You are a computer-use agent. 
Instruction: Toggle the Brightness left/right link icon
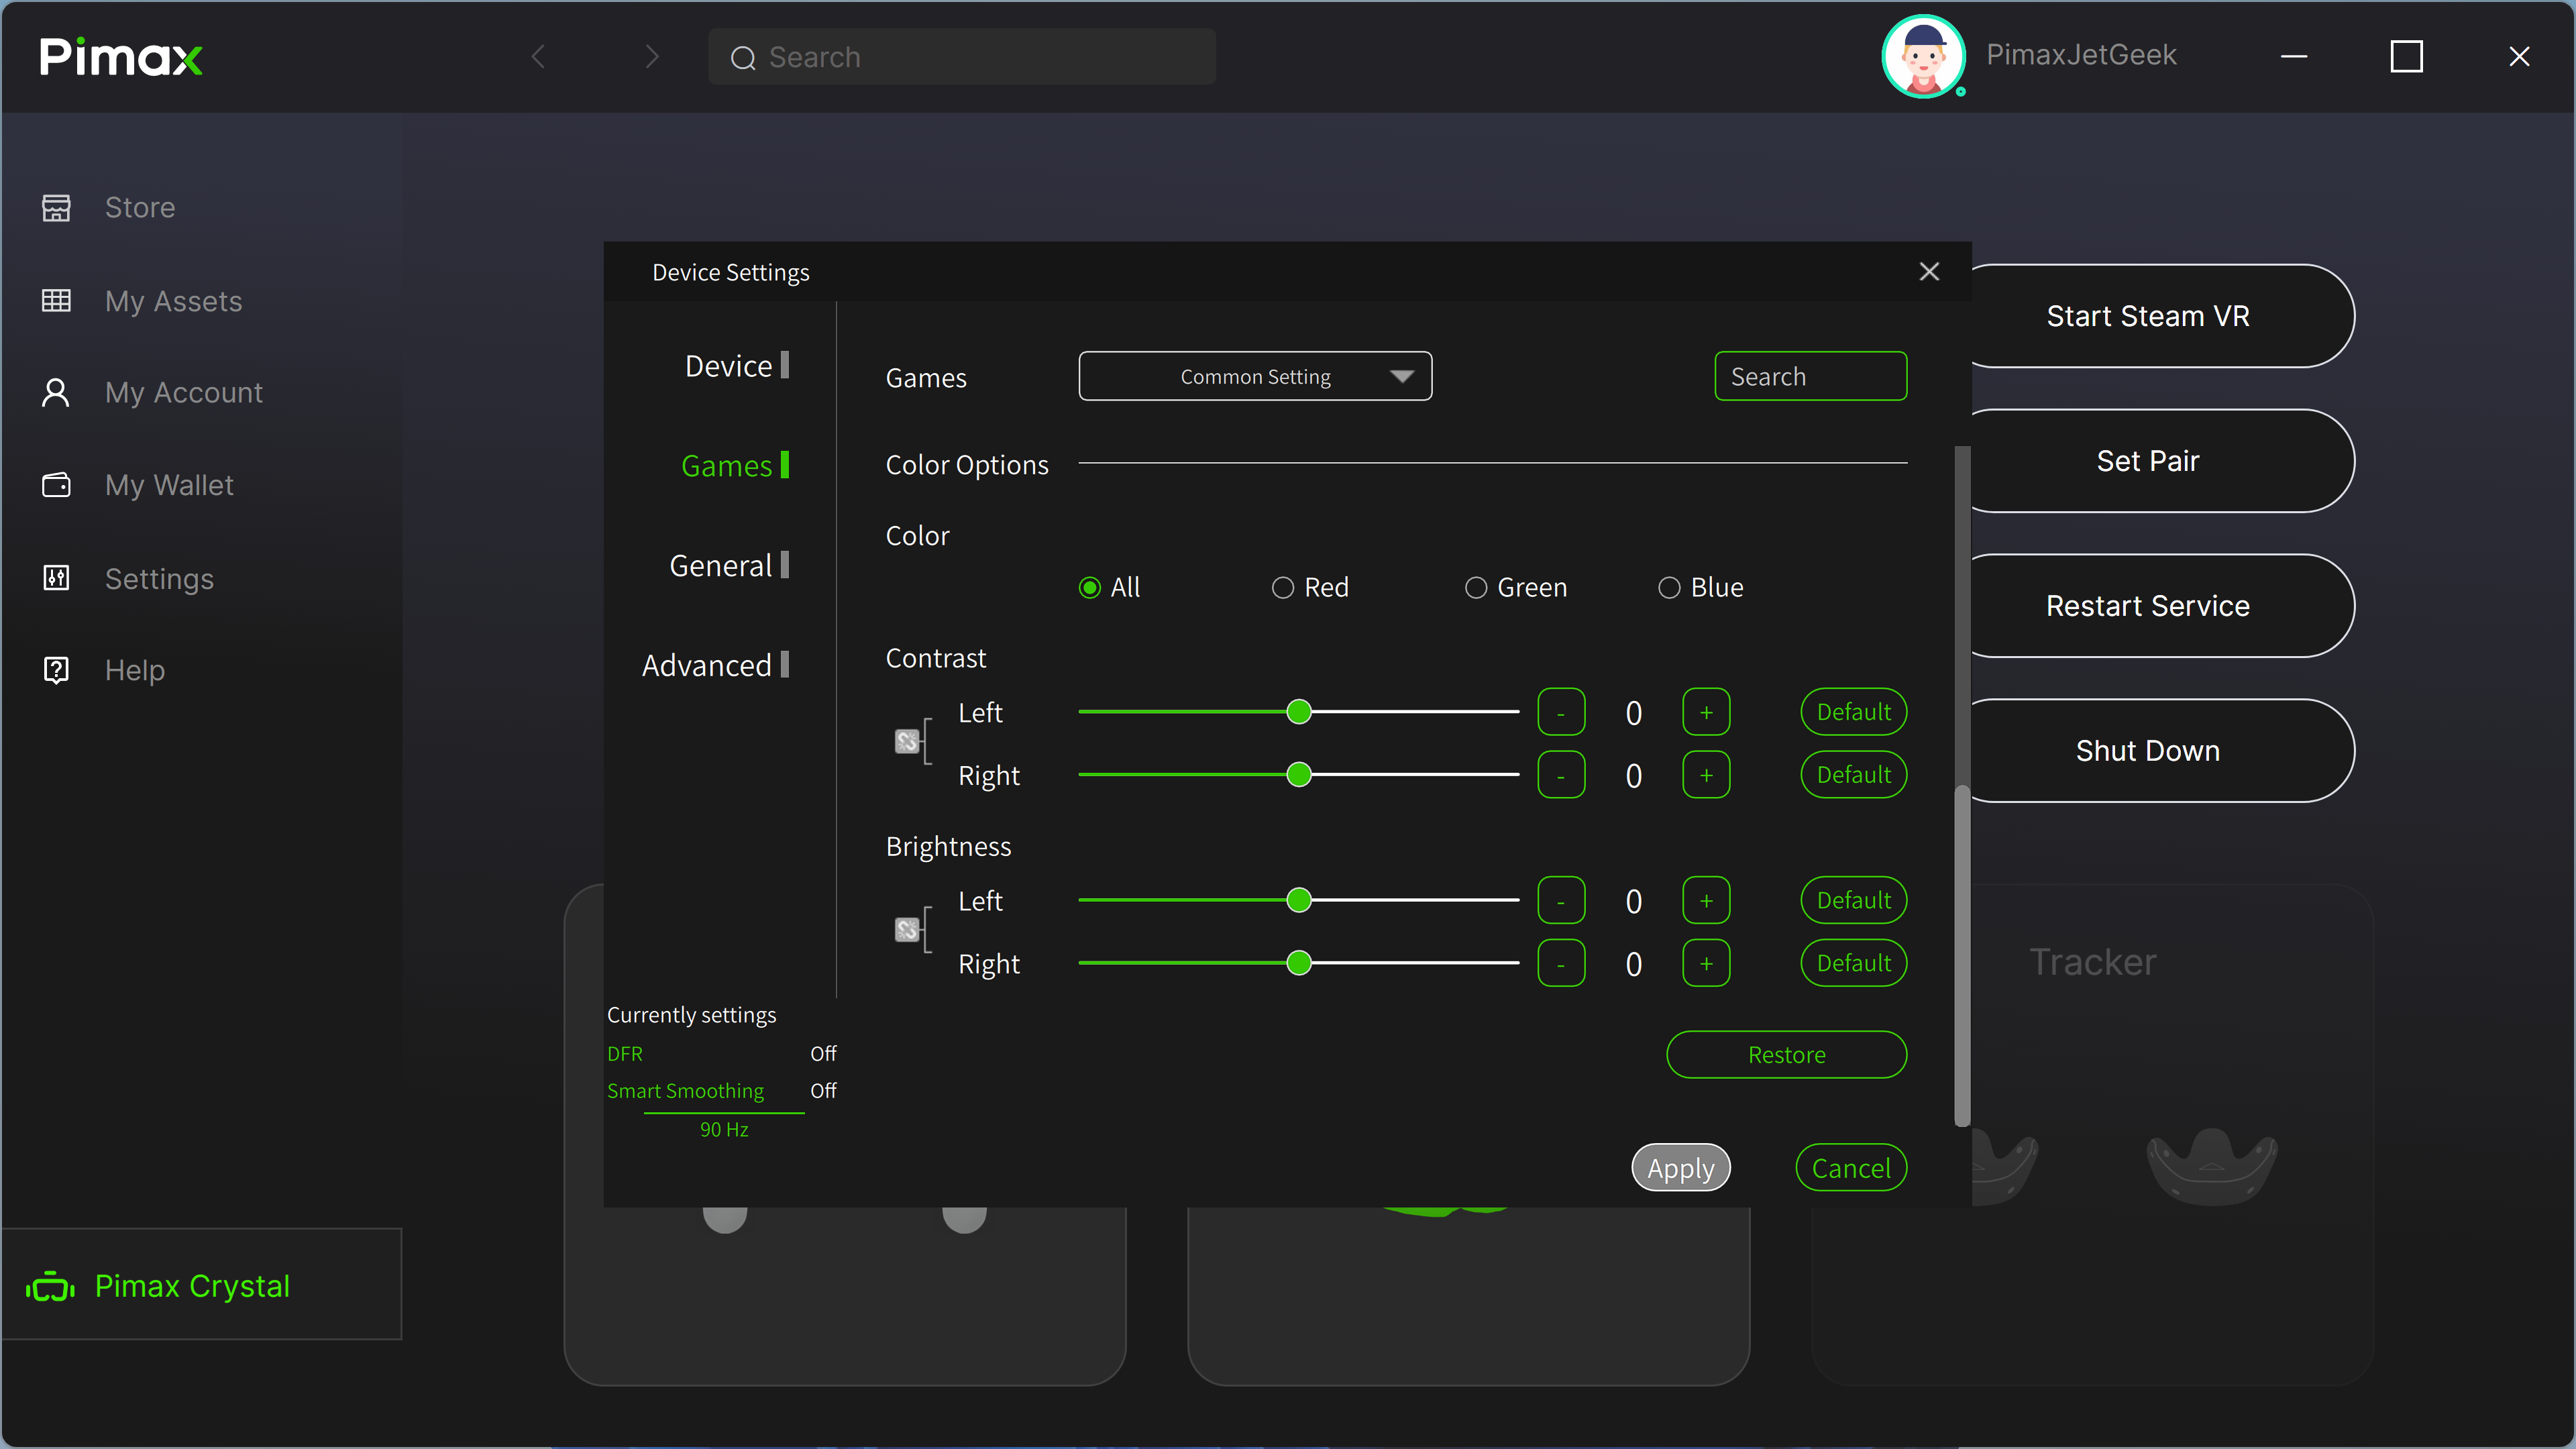pos(906,930)
